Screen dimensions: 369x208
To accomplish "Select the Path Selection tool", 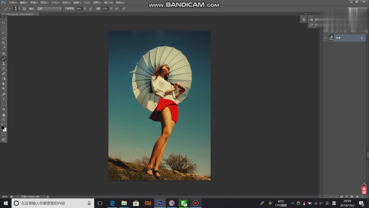I will point(4,104).
